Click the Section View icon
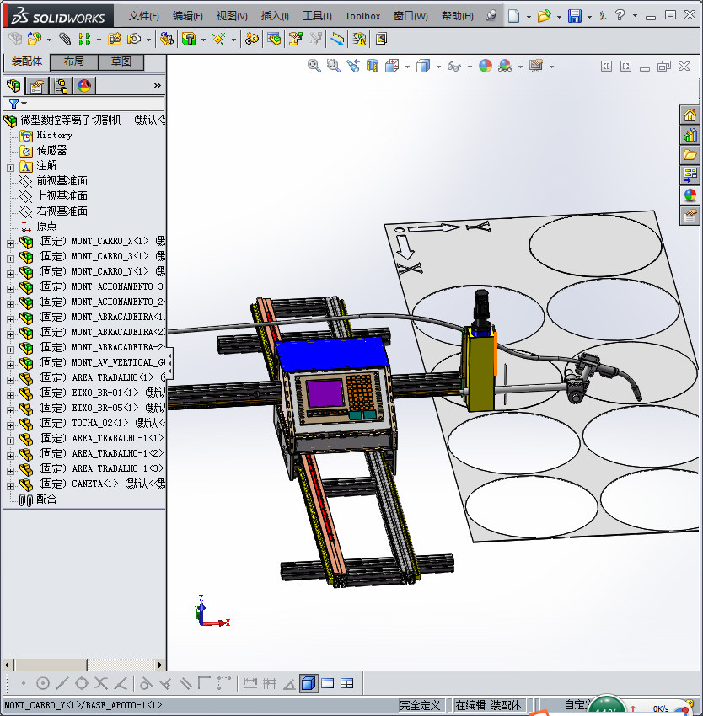The image size is (703, 716). pos(373,67)
